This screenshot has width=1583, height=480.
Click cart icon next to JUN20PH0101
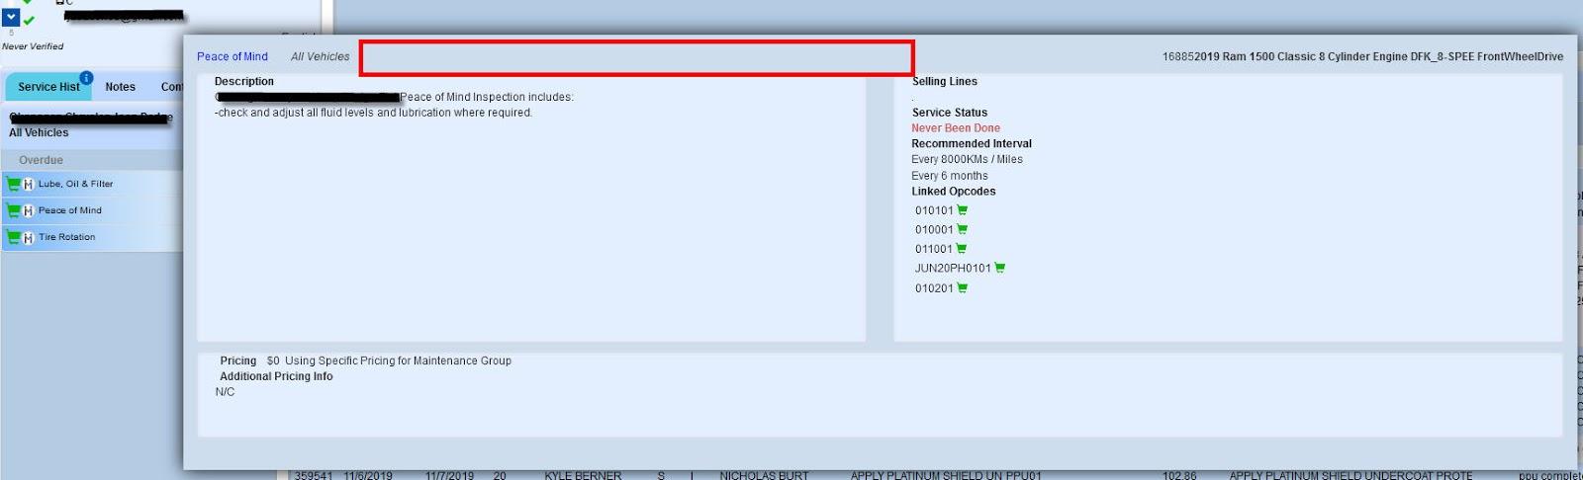(x=1000, y=268)
